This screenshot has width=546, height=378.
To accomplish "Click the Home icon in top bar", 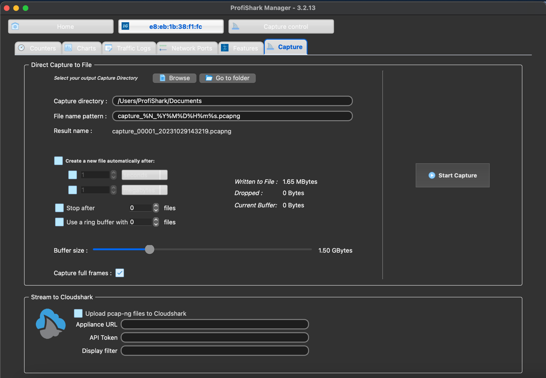I will (15, 26).
